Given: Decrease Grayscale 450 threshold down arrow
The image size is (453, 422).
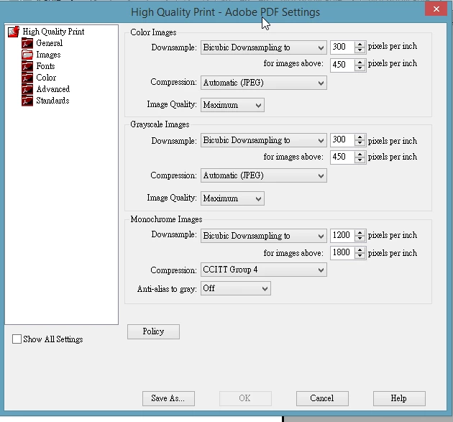Looking at the screenshot, I should coord(360,160).
